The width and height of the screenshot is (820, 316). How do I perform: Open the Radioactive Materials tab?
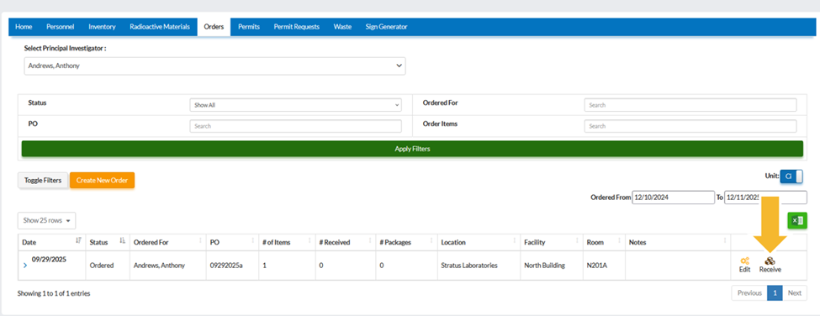pos(160,27)
